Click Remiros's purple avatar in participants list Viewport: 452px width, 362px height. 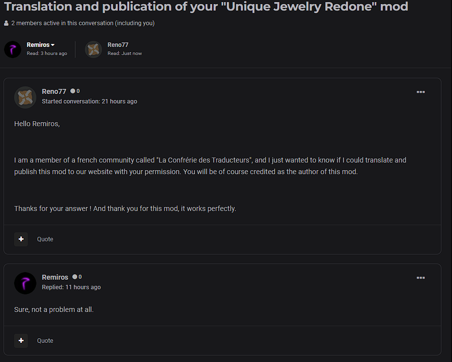pyautogui.click(x=13, y=49)
